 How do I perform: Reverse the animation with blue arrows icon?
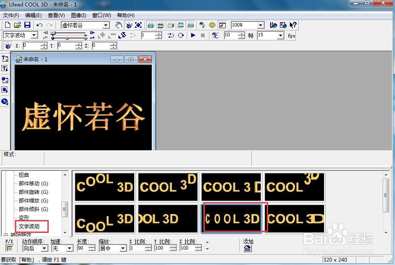pos(122,35)
